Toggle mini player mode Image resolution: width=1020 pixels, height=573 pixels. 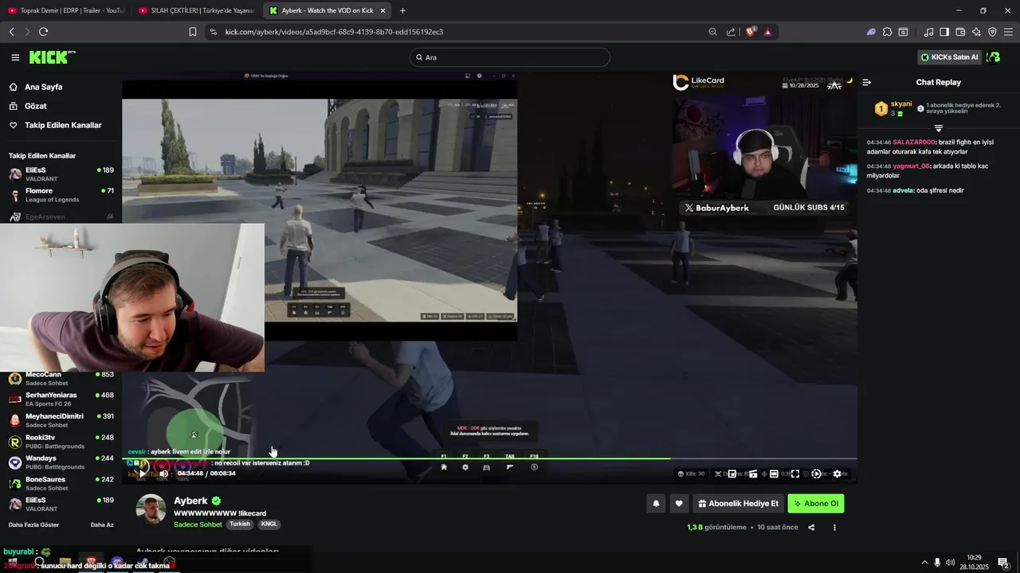[732, 474]
